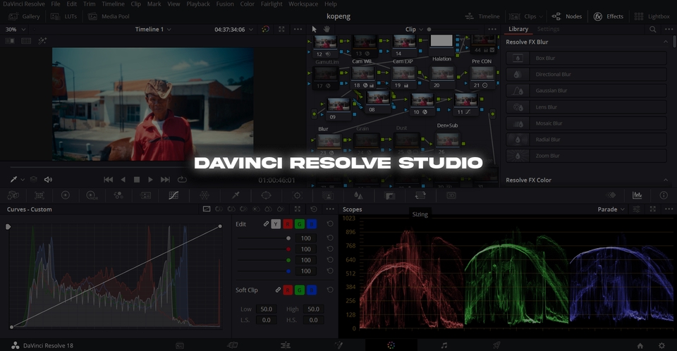Open the Sizing palette
Screen dimensions: 677x351
coord(420,195)
